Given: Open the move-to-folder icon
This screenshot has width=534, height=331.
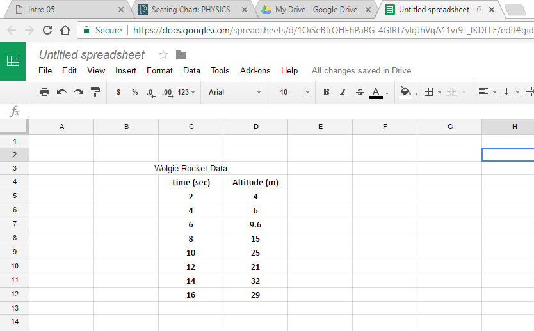Looking at the screenshot, I should coord(181,55).
